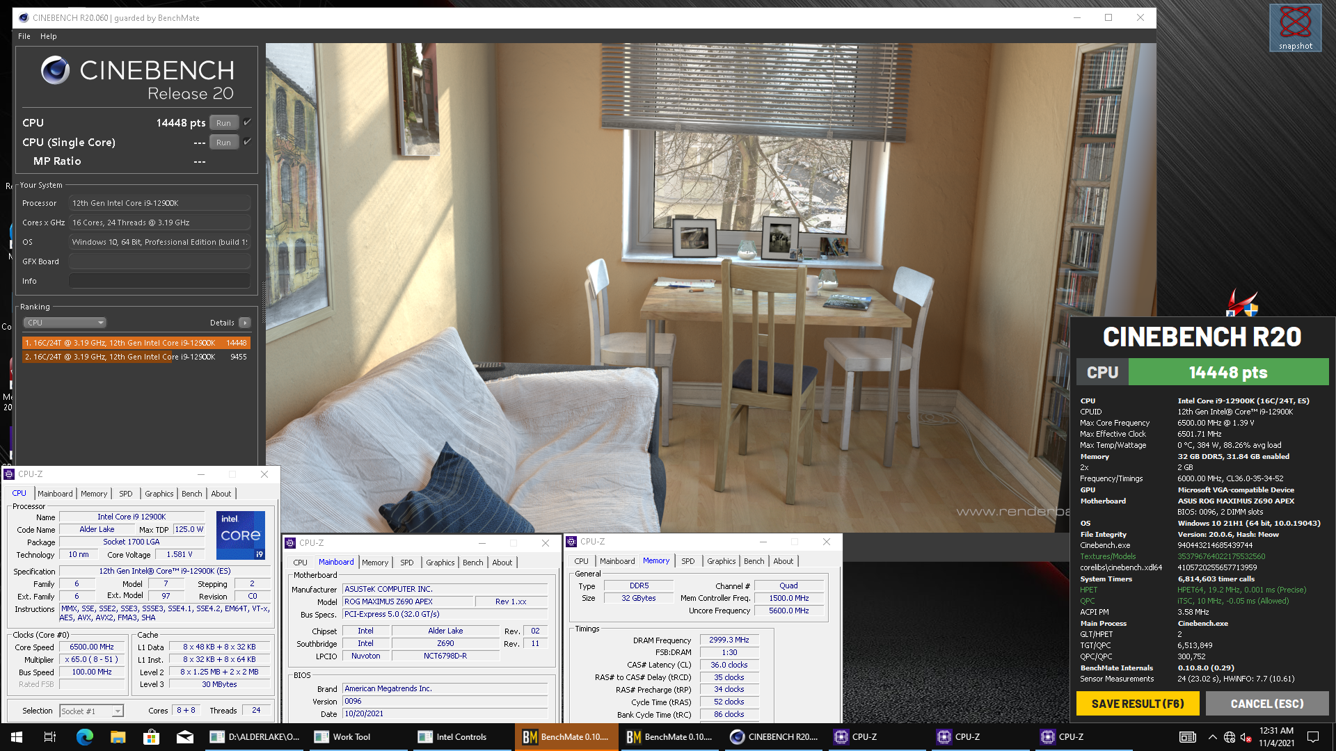Select CPU tab in the CPU-Z timings window
This screenshot has height=751, width=1336.
point(582,561)
